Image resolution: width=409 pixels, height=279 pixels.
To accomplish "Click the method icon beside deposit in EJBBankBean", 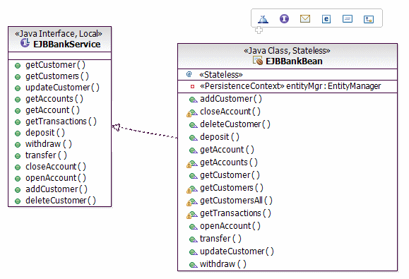I will point(193,138).
